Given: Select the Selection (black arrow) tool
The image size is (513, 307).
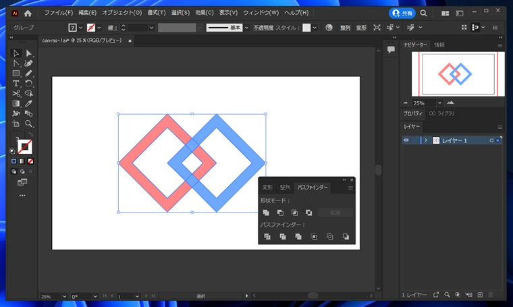Looking at the screenshot, I should 16,53.
